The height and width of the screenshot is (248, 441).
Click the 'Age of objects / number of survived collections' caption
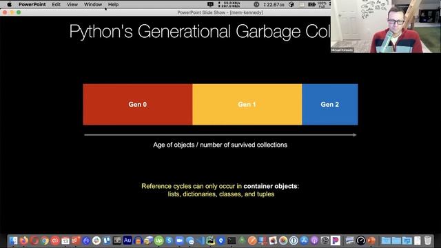(x=220, y=145)
